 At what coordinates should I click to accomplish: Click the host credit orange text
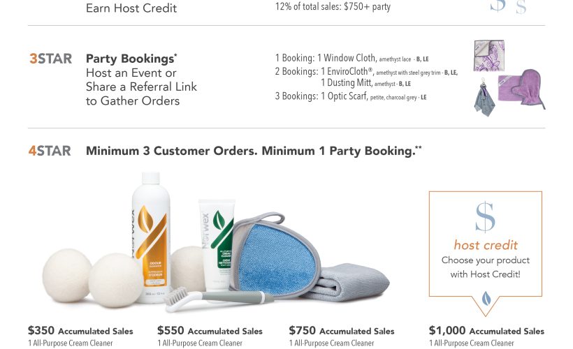[x=485, y=244]
